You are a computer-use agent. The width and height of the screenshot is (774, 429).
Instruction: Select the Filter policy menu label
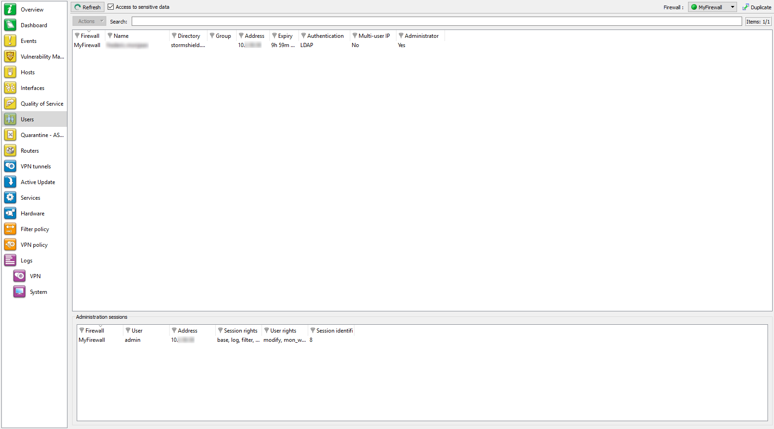coord(35,229)
